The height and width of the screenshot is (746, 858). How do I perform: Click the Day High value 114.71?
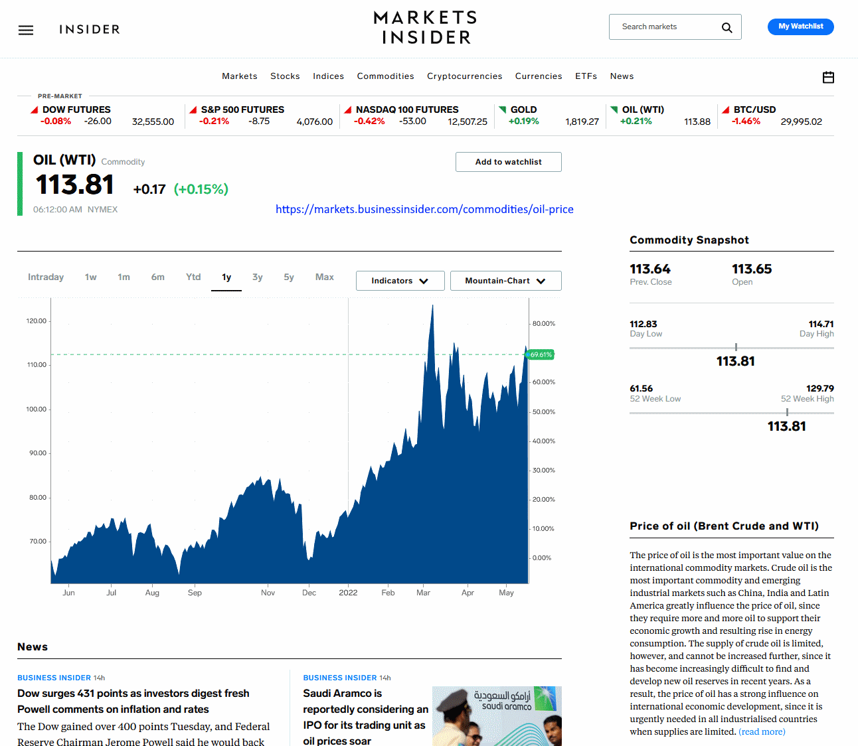[821, 324]
